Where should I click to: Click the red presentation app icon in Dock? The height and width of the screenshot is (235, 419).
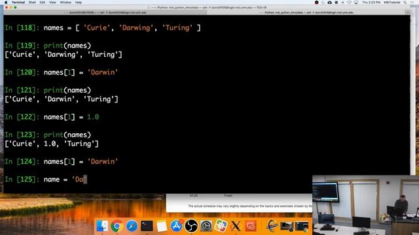coord(251,226)
